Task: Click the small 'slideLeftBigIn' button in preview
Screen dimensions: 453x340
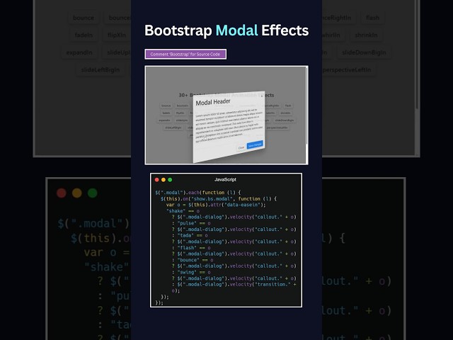Action: click(x=173, y=127)
